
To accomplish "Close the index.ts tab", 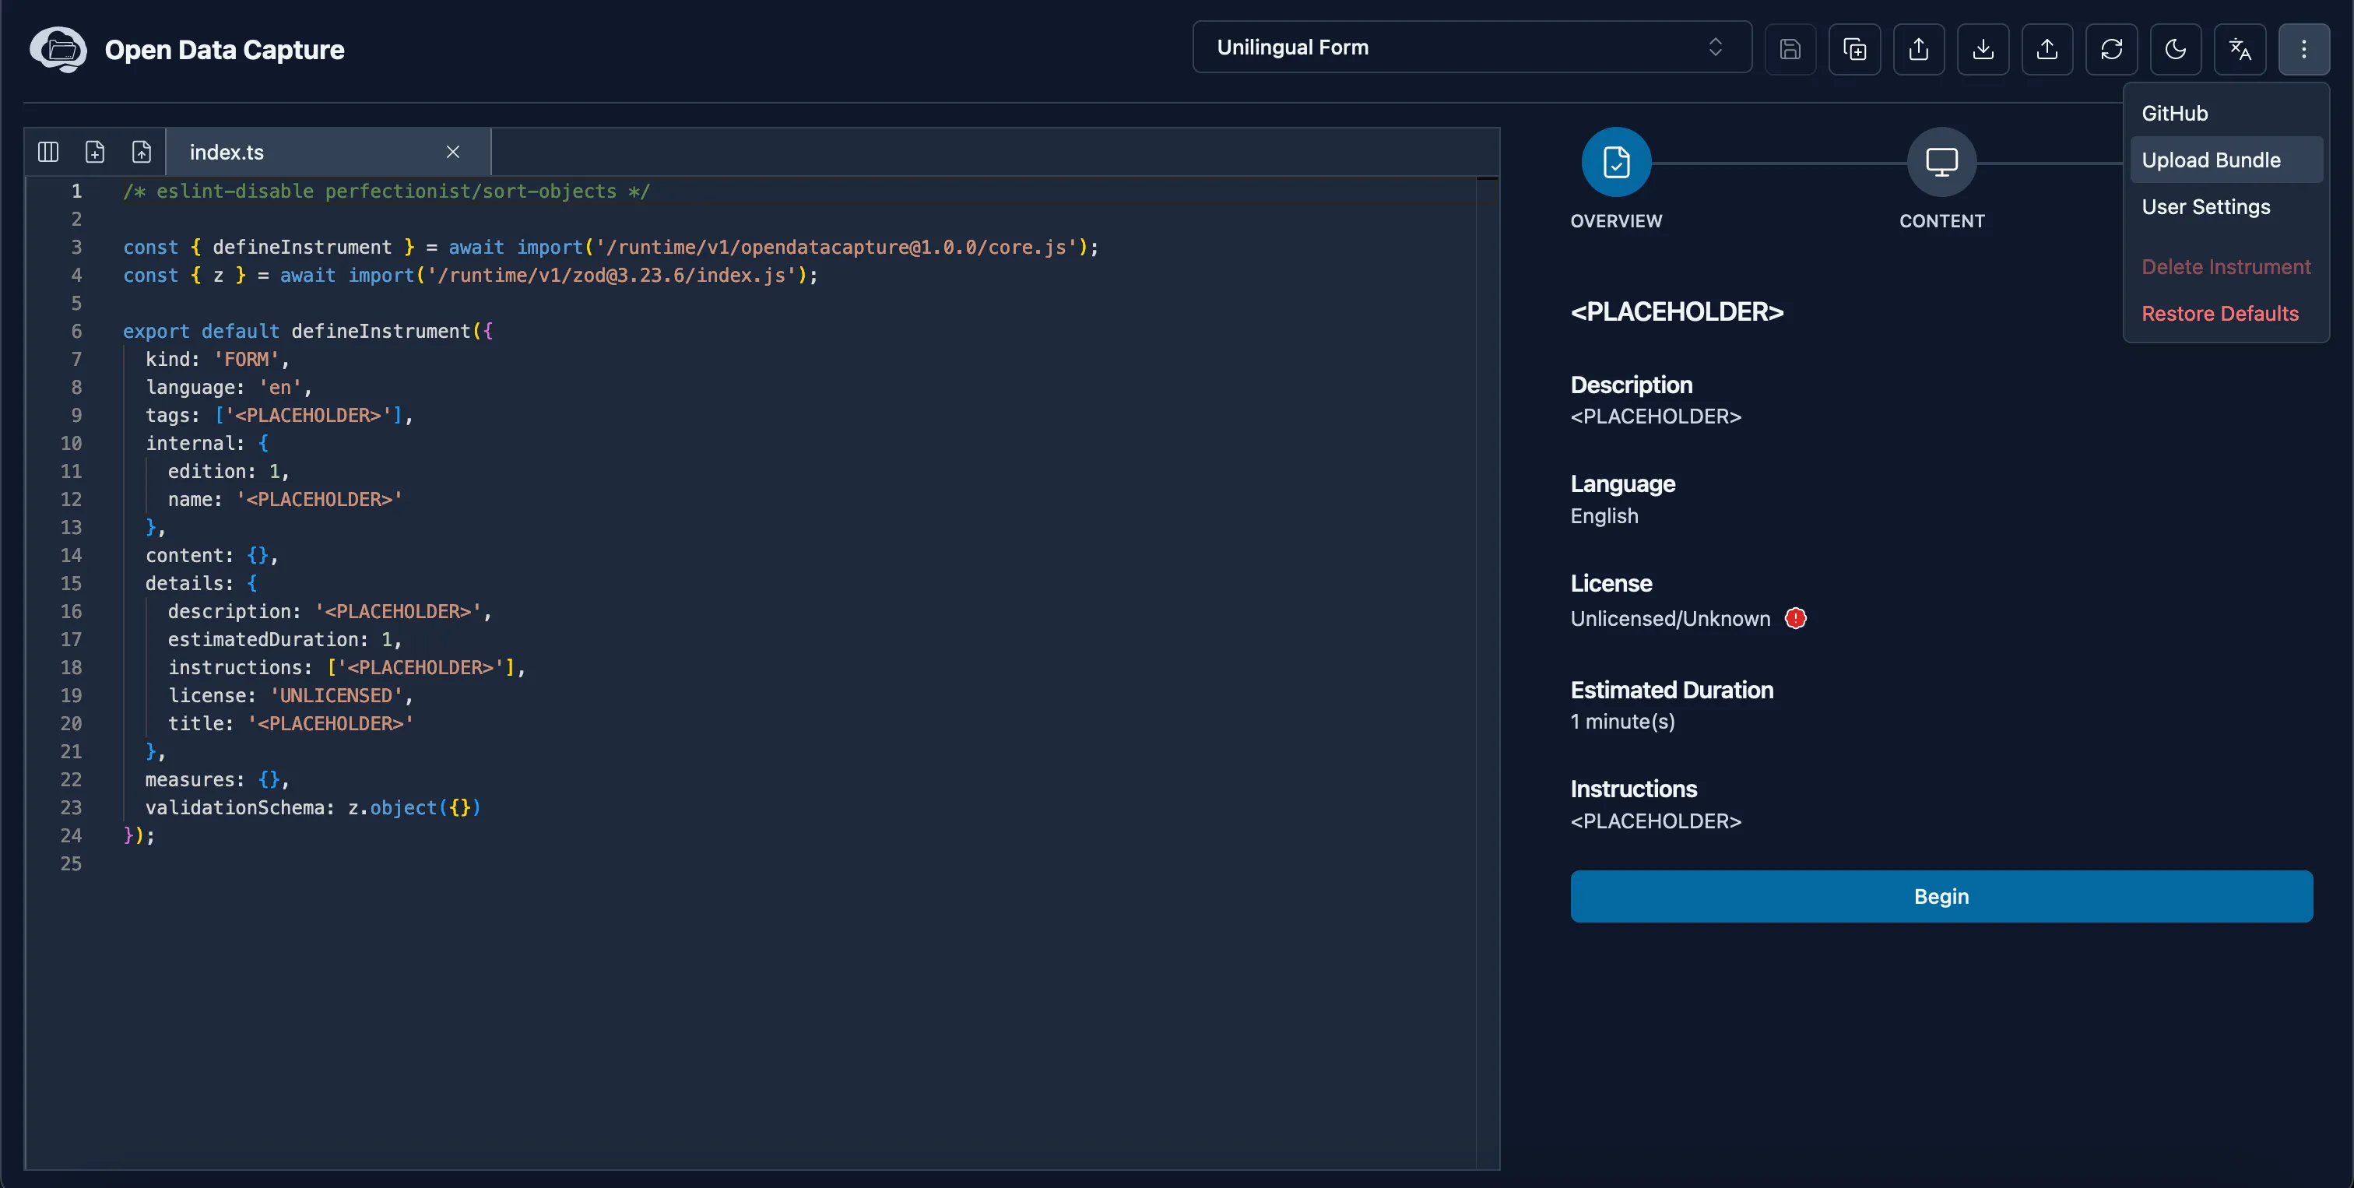I will (x=453, y=152).
